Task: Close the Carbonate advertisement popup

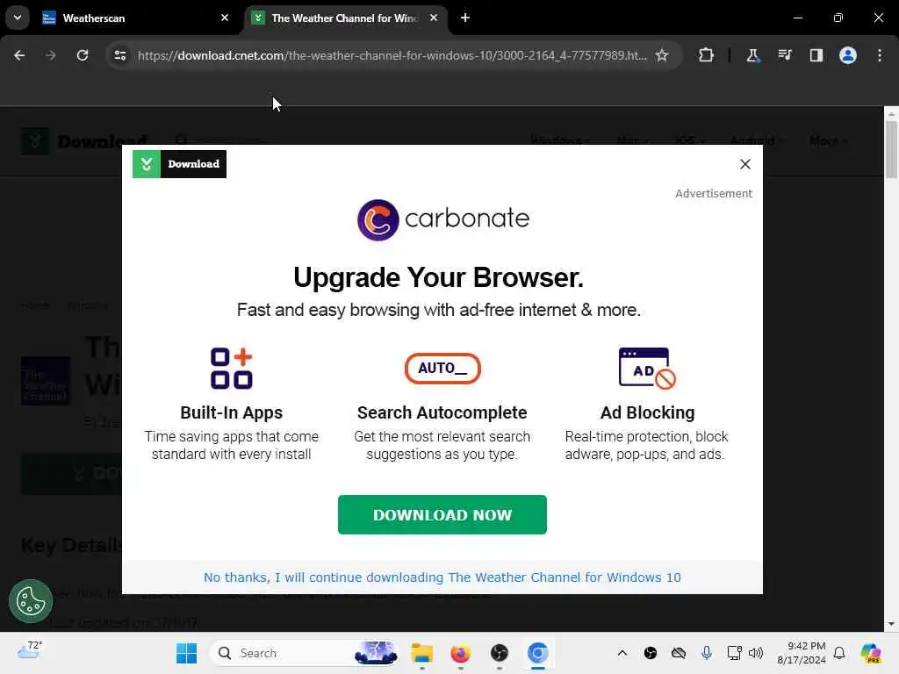Action: click(x=744, y=164)
